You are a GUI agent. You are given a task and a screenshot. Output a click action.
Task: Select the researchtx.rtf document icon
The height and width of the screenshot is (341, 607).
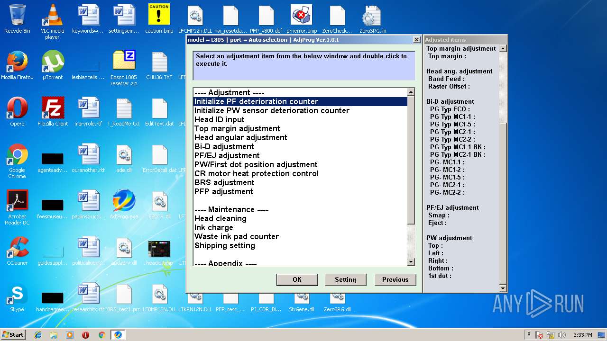(x=88, y=297)
